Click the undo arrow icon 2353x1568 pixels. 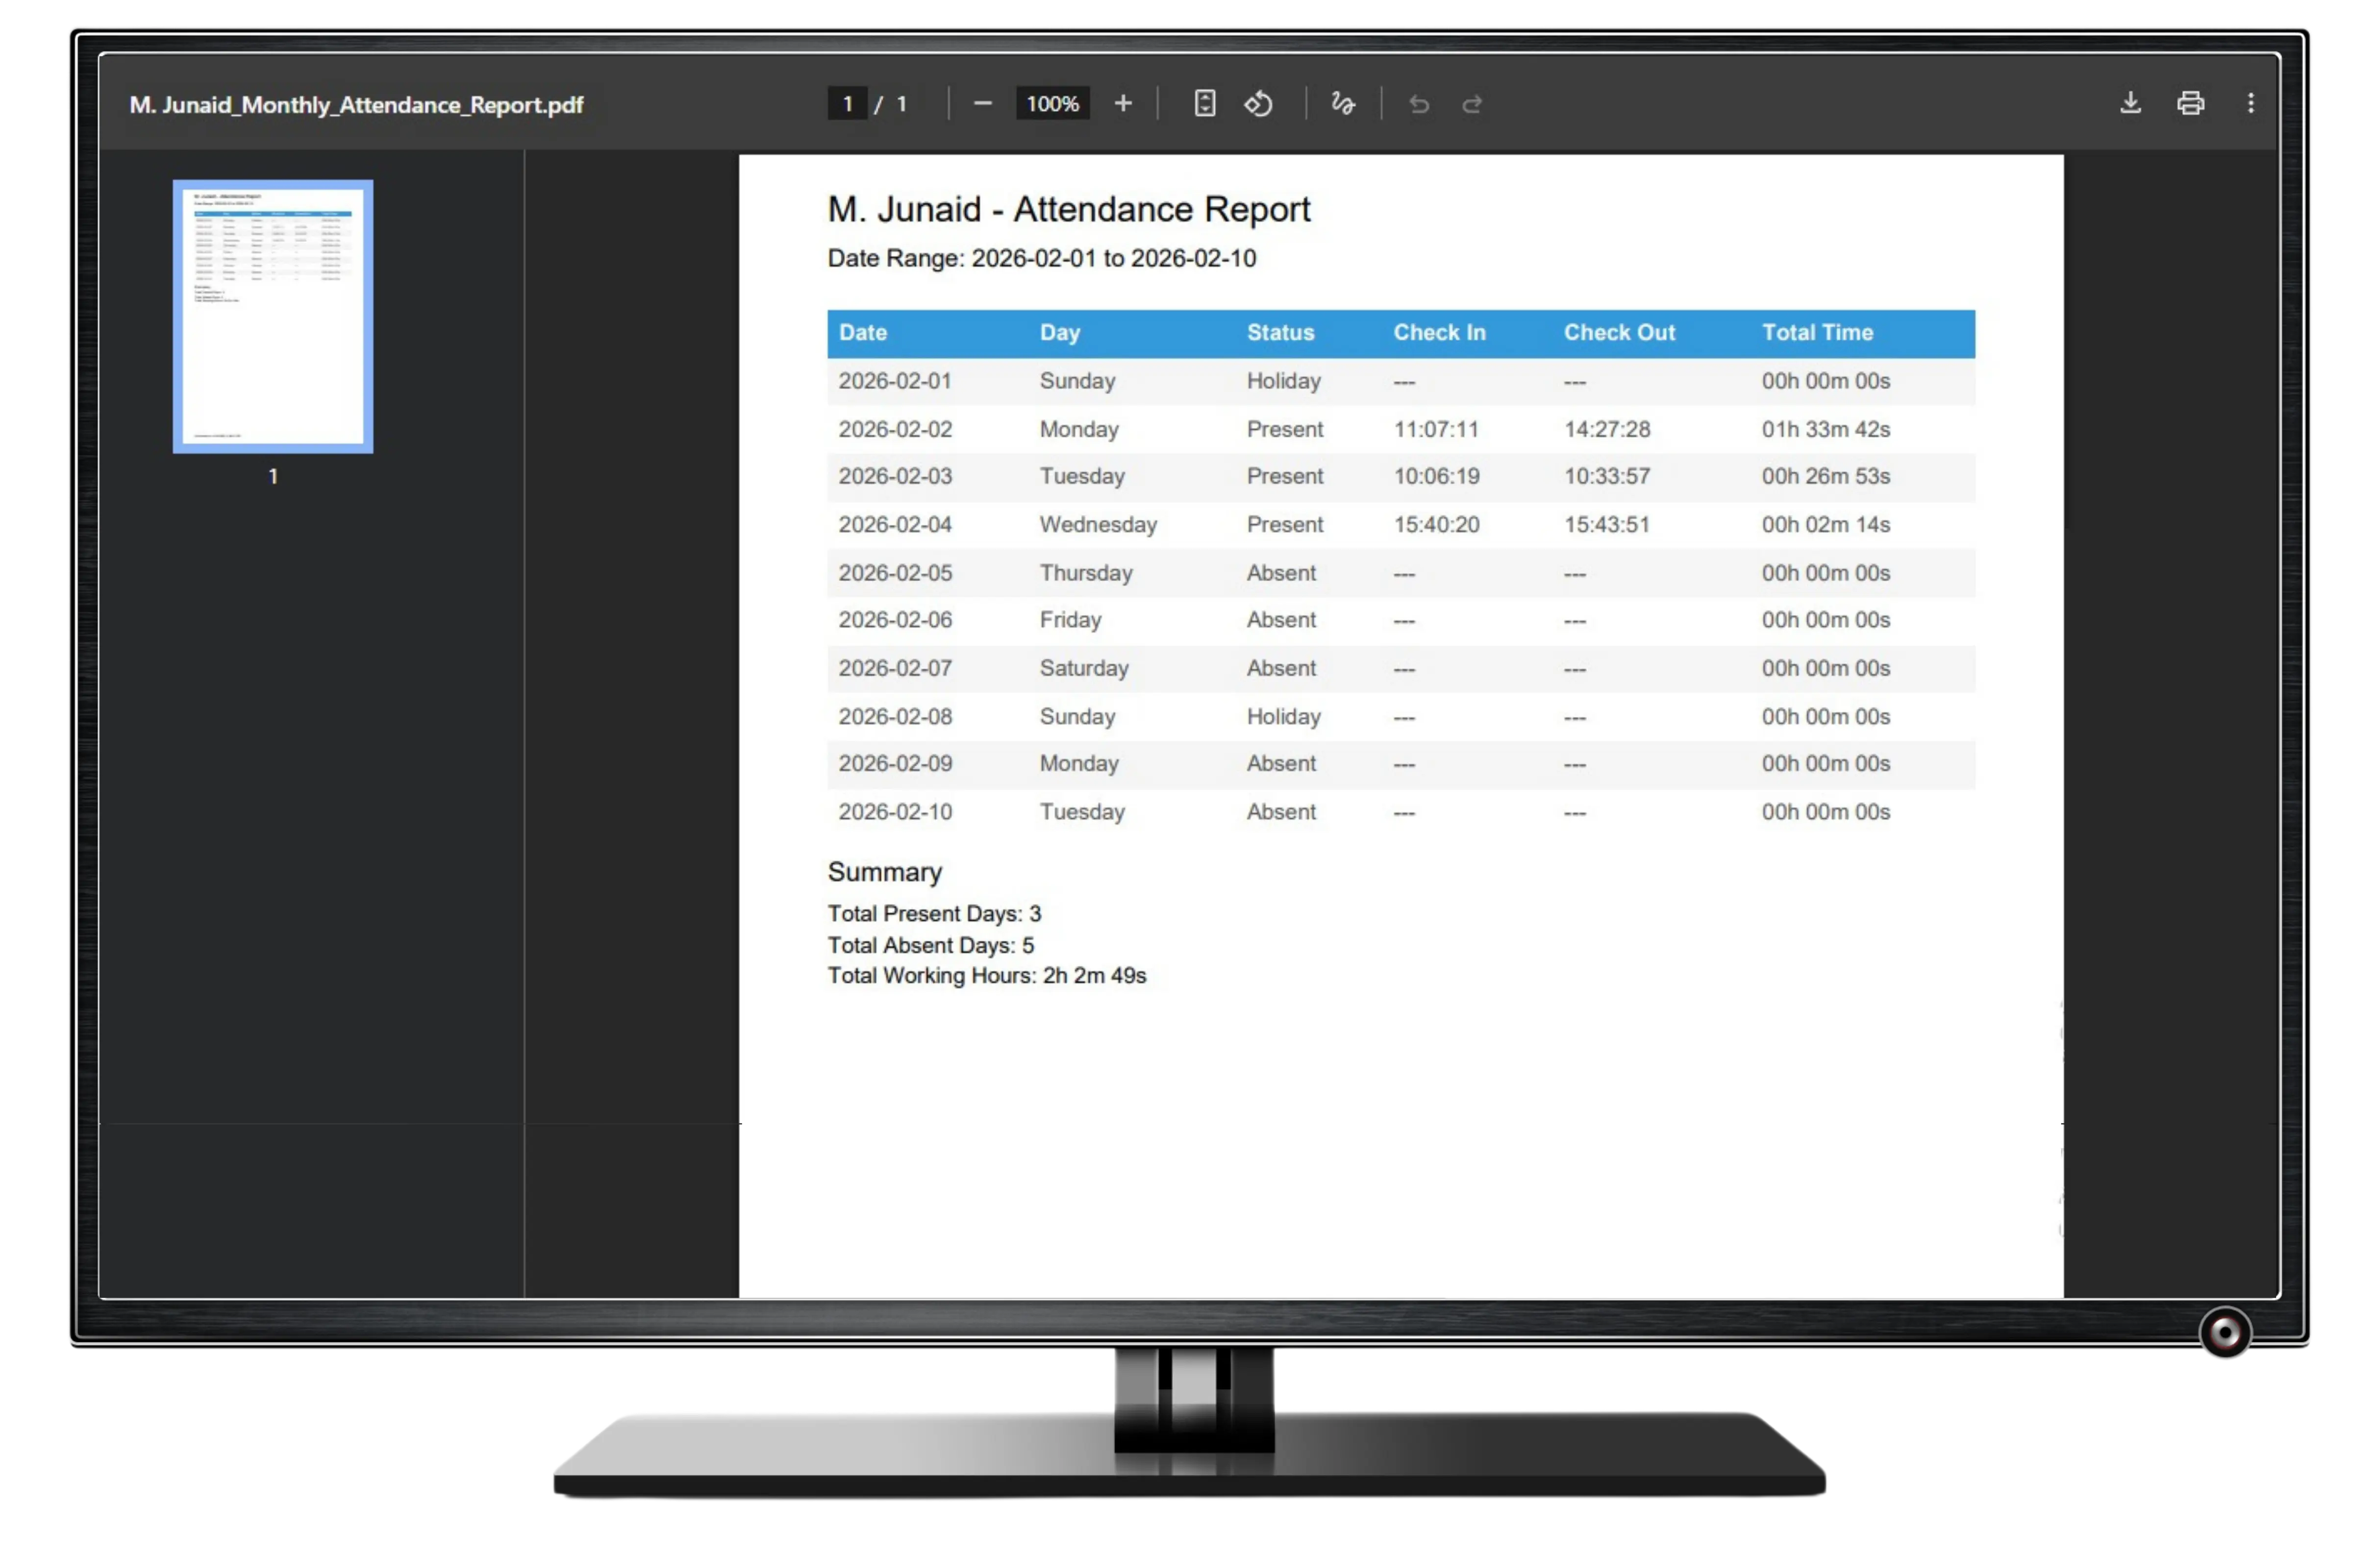(x=1419, y=104)
